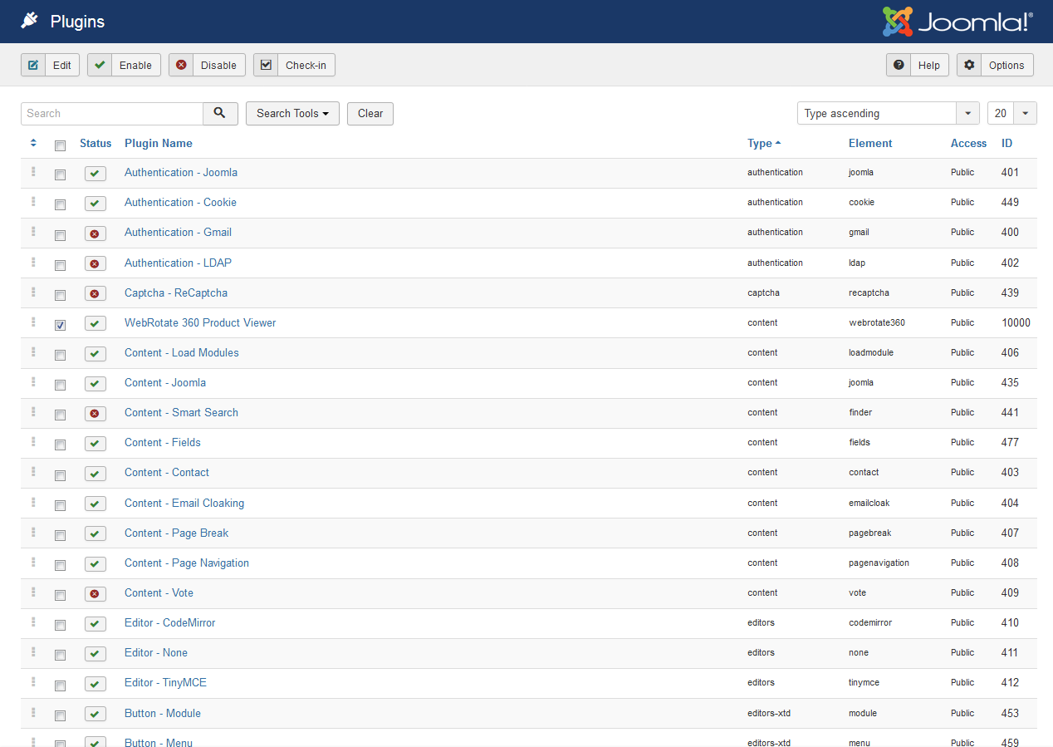1053x747 pixels.
Task: Sort by Element column header
Action: point(870,143)
